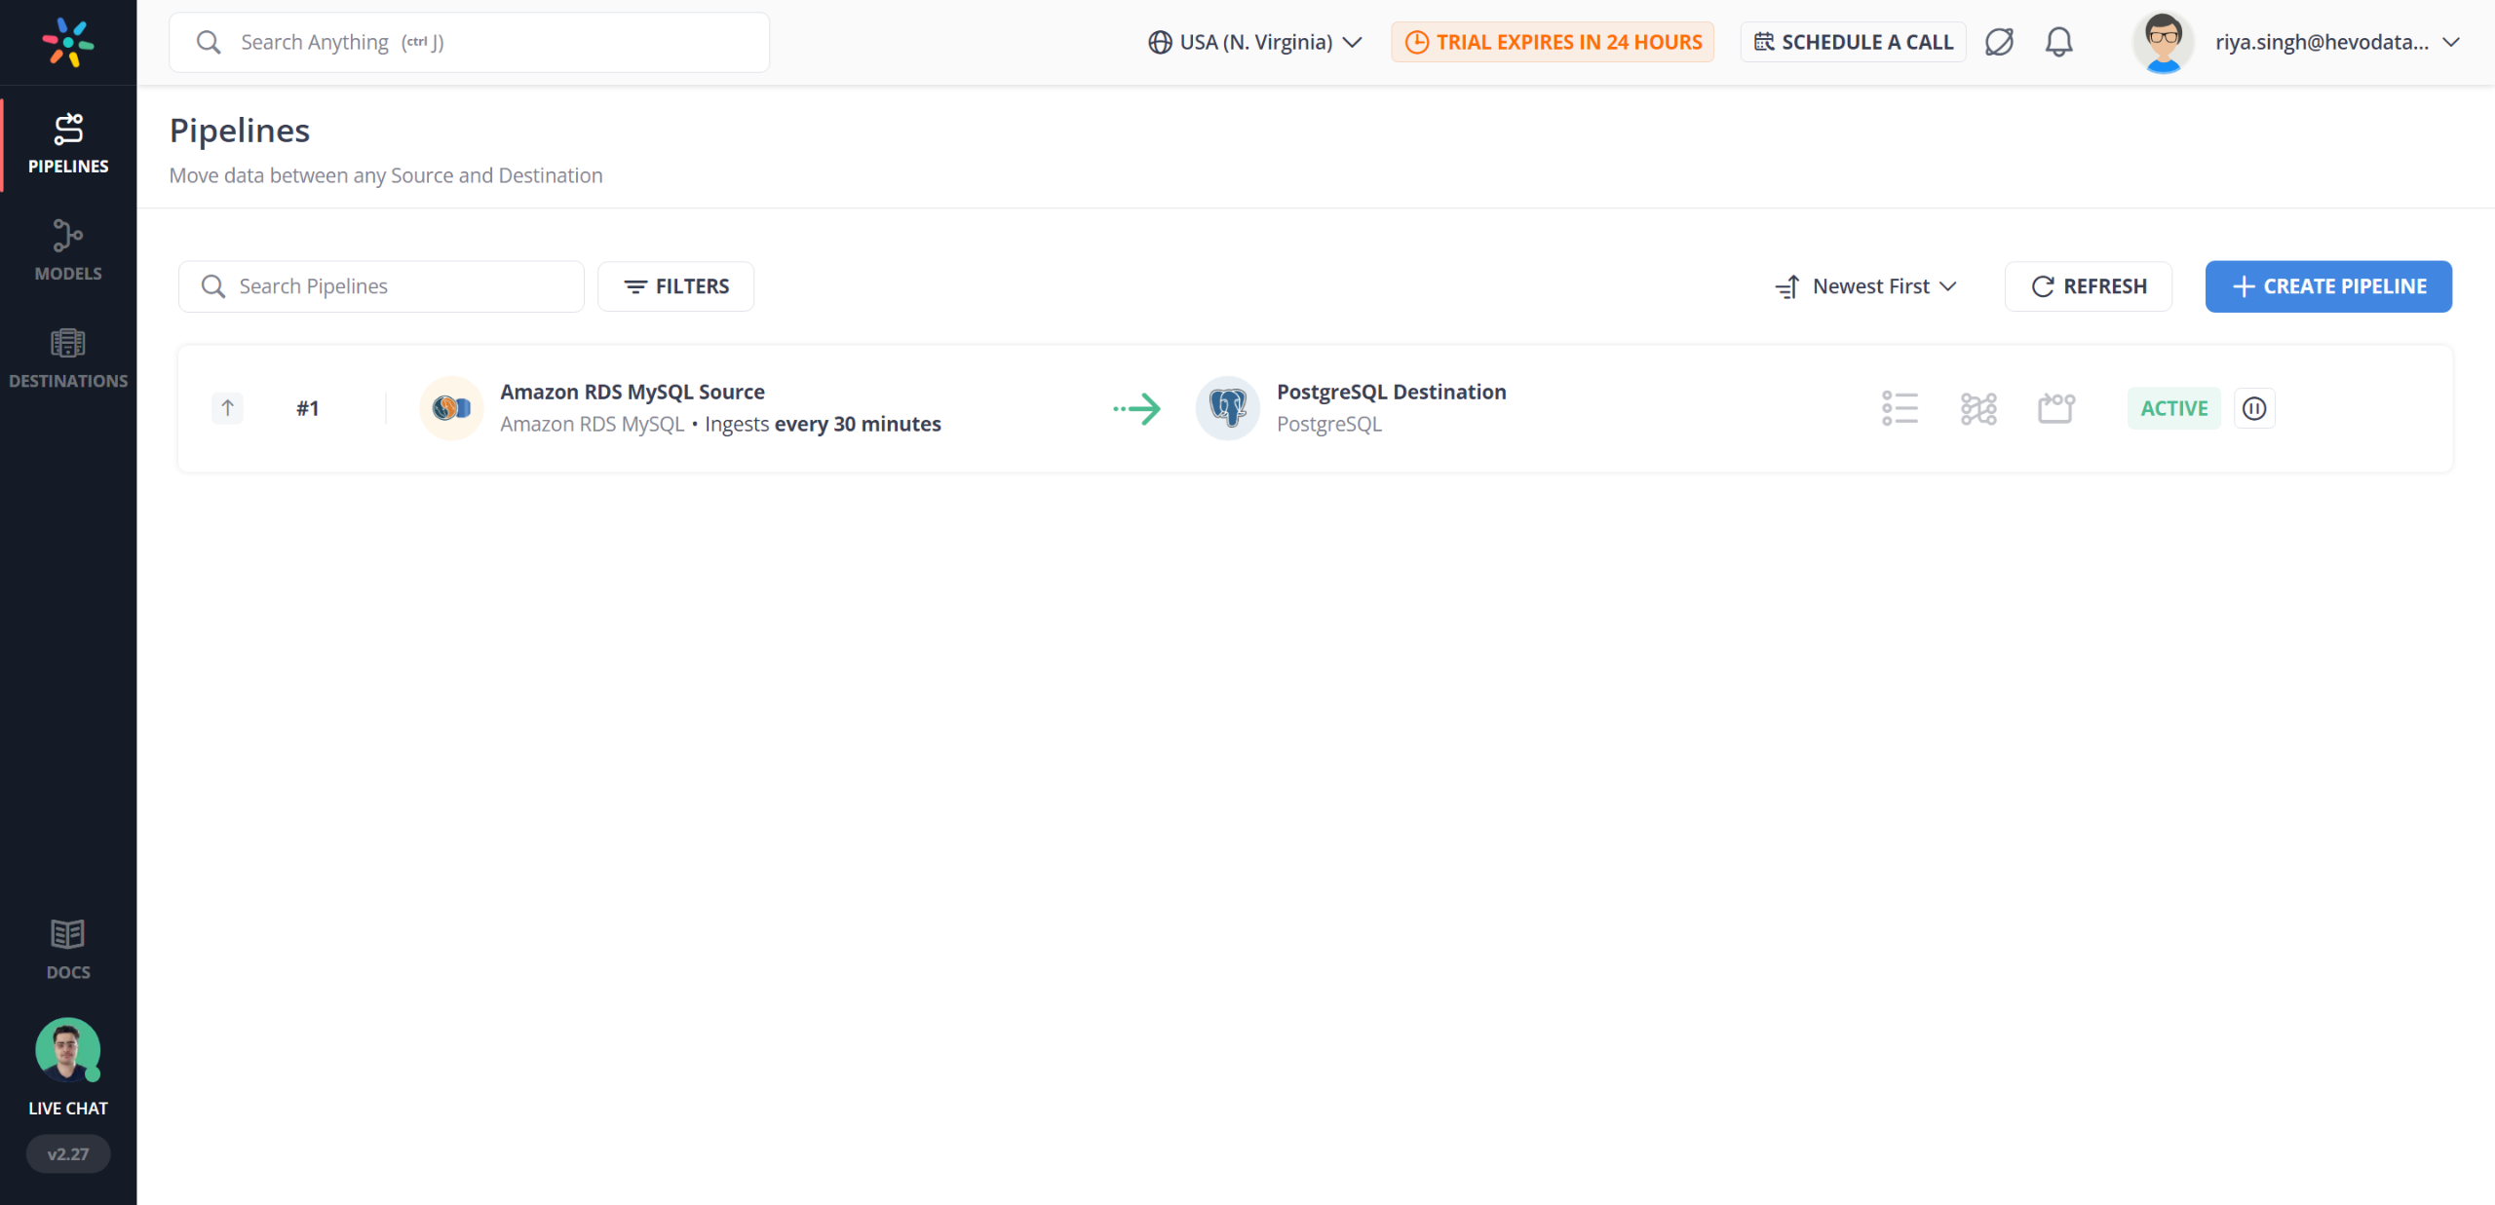Refresh the pipelines list

pyautogui.click(x=2089, y=286)
